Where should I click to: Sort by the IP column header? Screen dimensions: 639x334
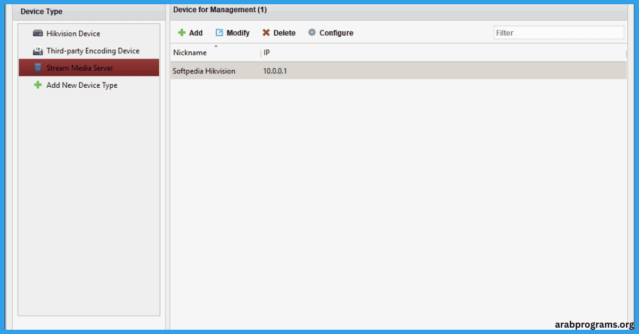click(444, 53)
